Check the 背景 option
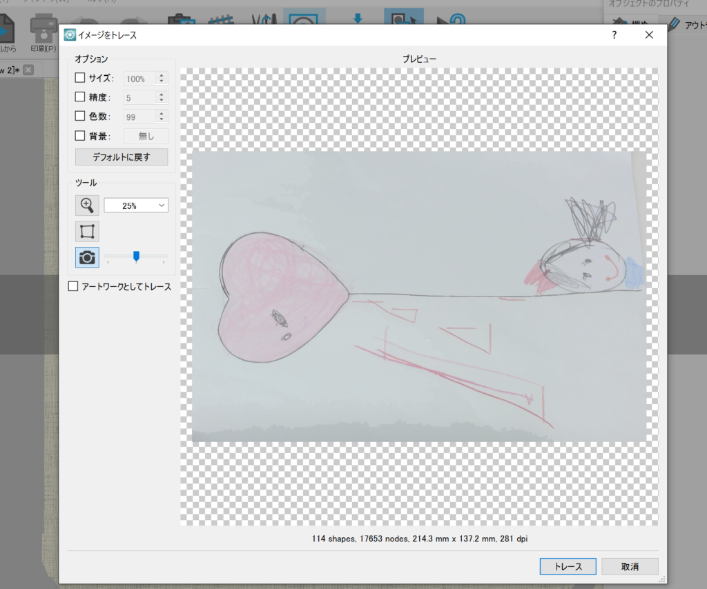The width and height of the screenshot is (707, 589). (80, 136)
